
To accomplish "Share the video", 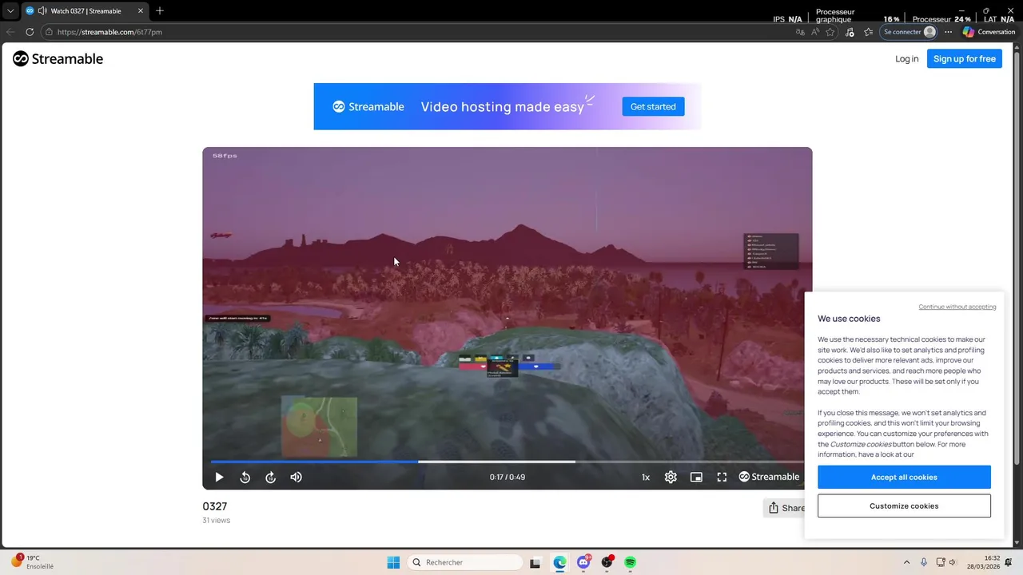I will (786, 508).
